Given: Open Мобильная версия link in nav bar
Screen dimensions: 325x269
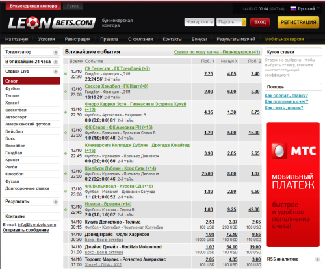Looking at the screenshot, I should tap(285, 39).
